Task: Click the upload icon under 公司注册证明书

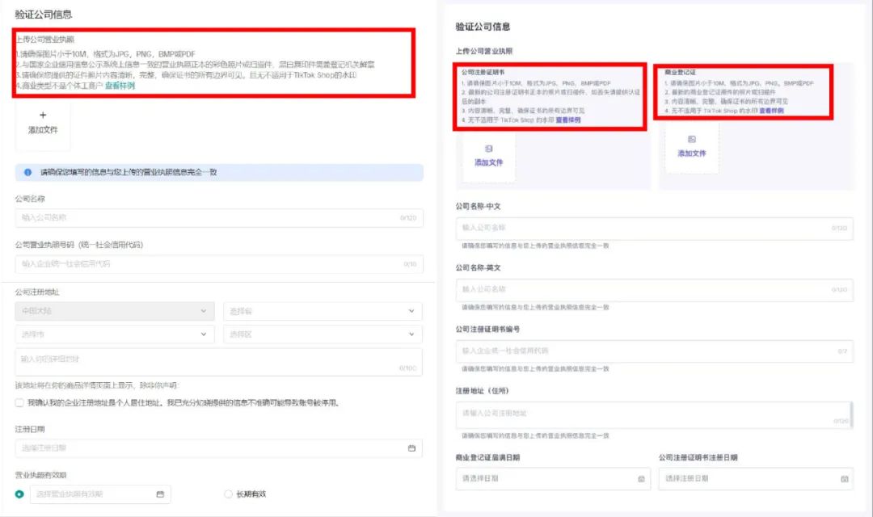Action: click(490, 147)
